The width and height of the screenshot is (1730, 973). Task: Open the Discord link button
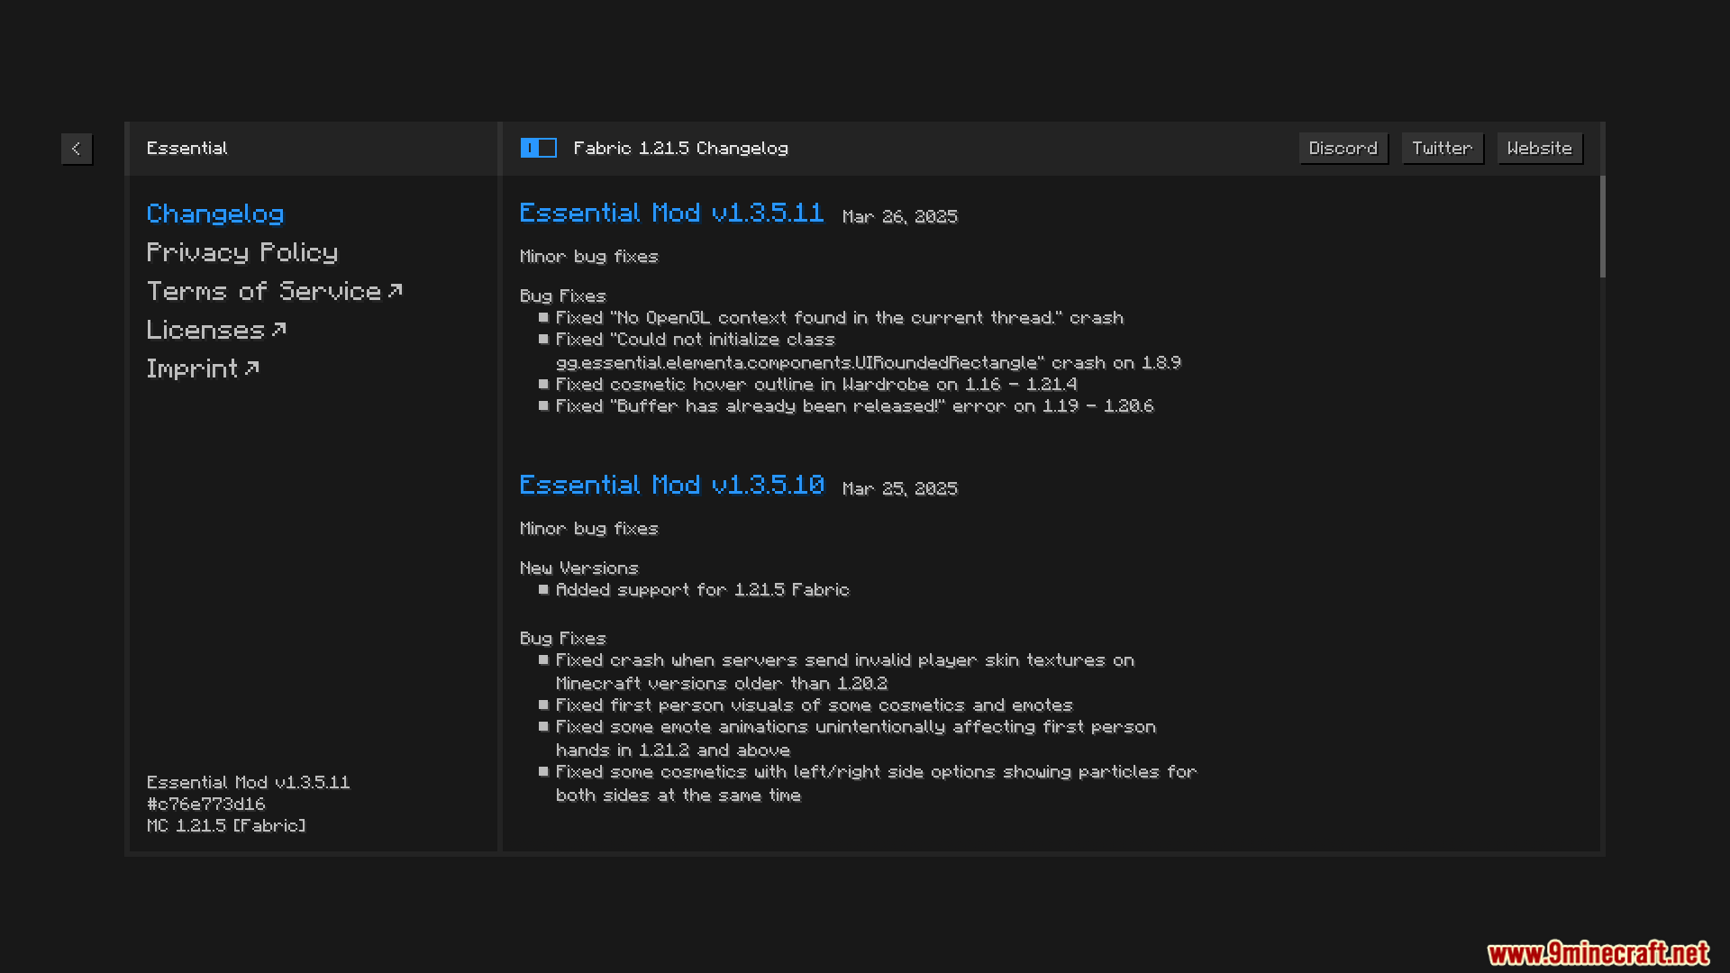point(1343,149)
